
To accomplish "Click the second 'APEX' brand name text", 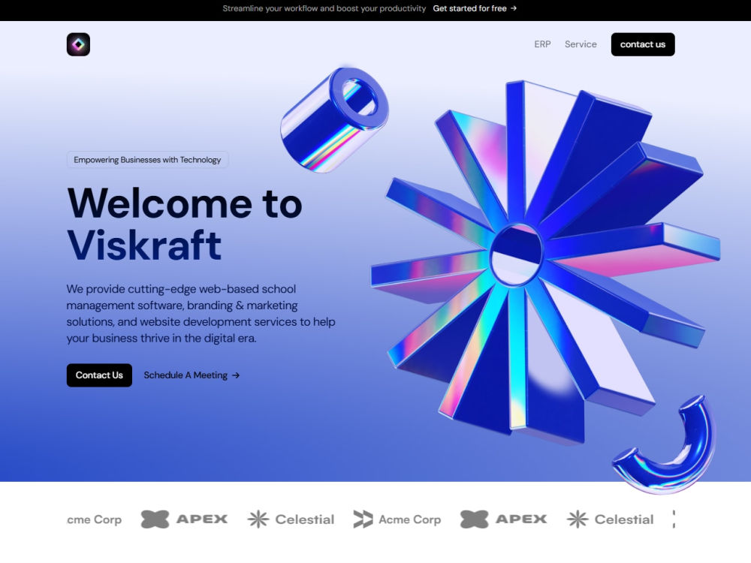I will 521,519.
